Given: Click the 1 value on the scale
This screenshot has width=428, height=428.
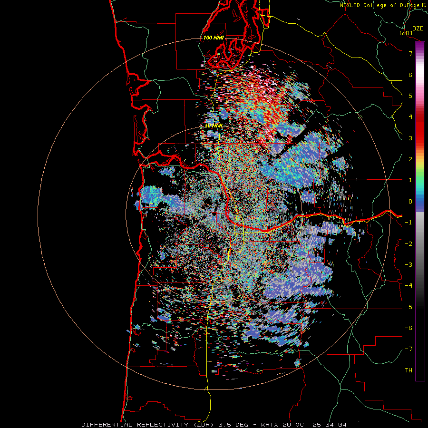Looking at the screenshot, I should 410,180.
